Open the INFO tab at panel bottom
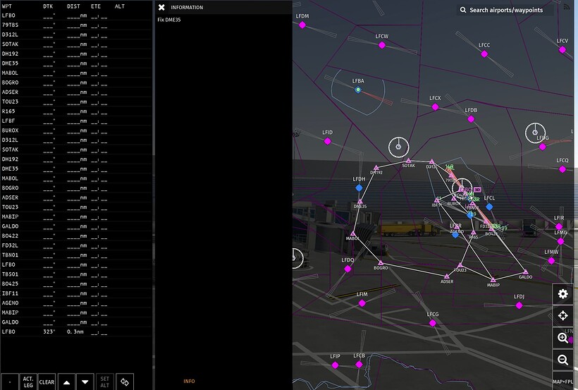578x390 pixels. pyautogui.click(x=189, y=381)
